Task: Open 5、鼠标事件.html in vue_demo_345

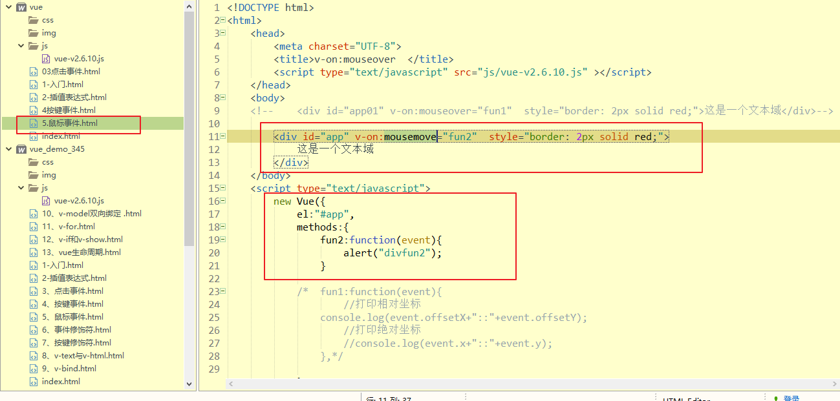Action: click(72, 317)
